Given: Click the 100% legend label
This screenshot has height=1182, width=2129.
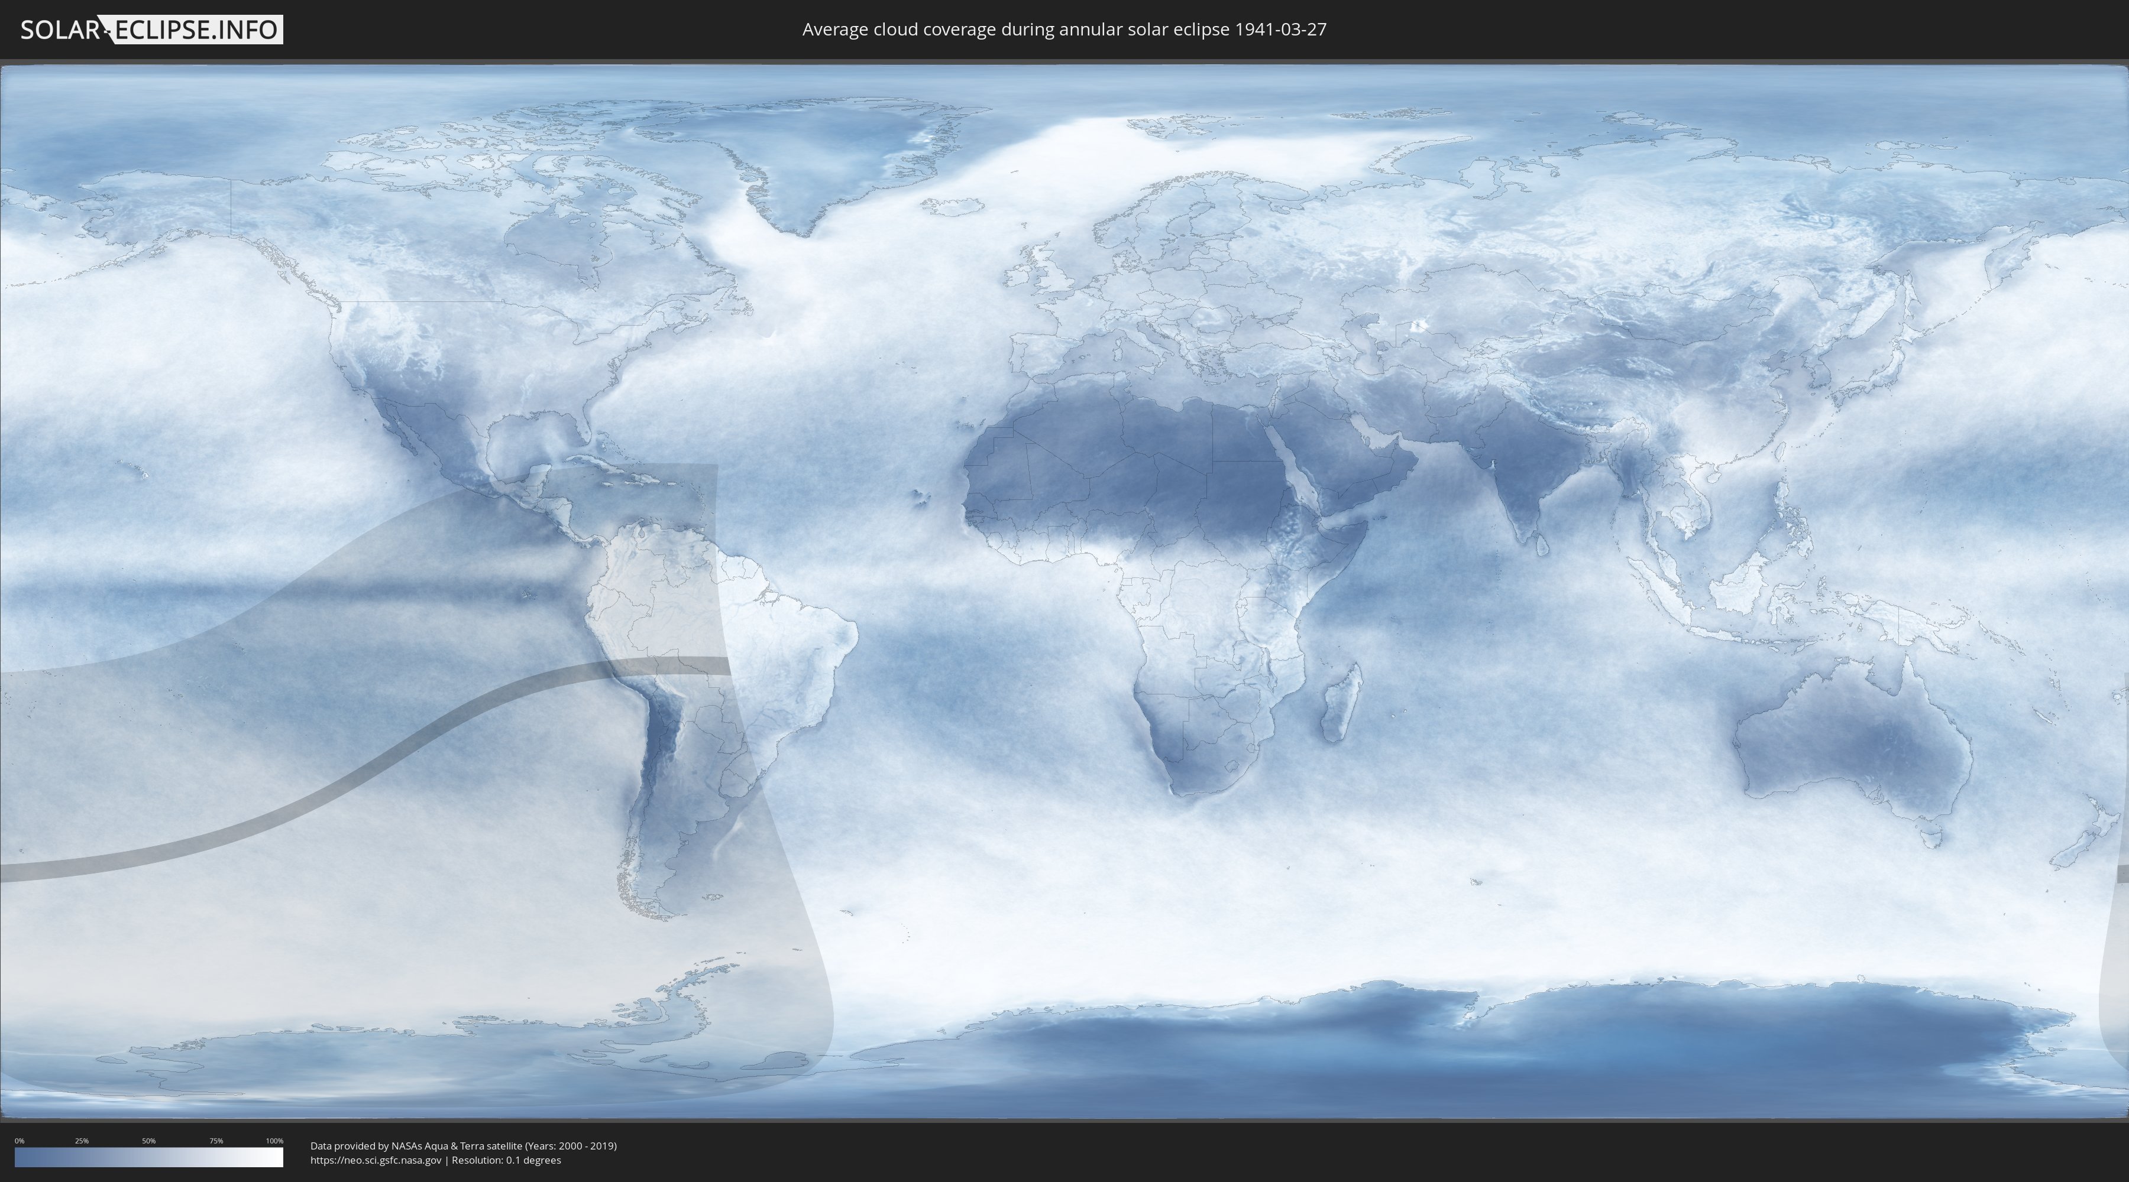Looking at the screenshot, I should point(274,1141).
